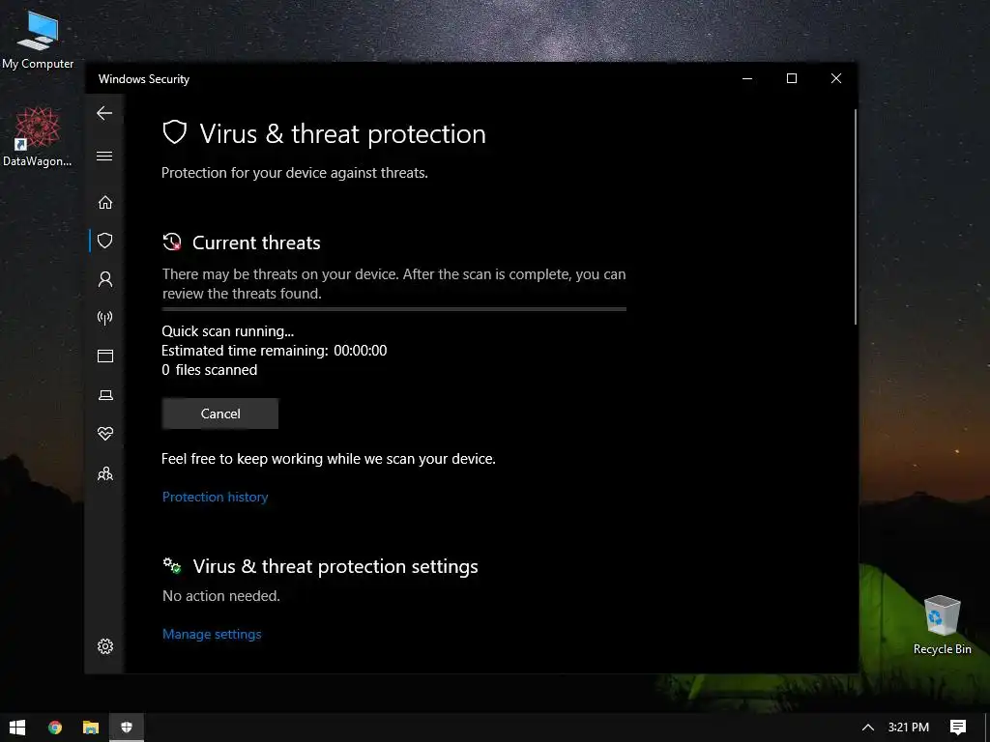Cancel the running quick scan
The image size is (990, 742).
click(220, 414)
